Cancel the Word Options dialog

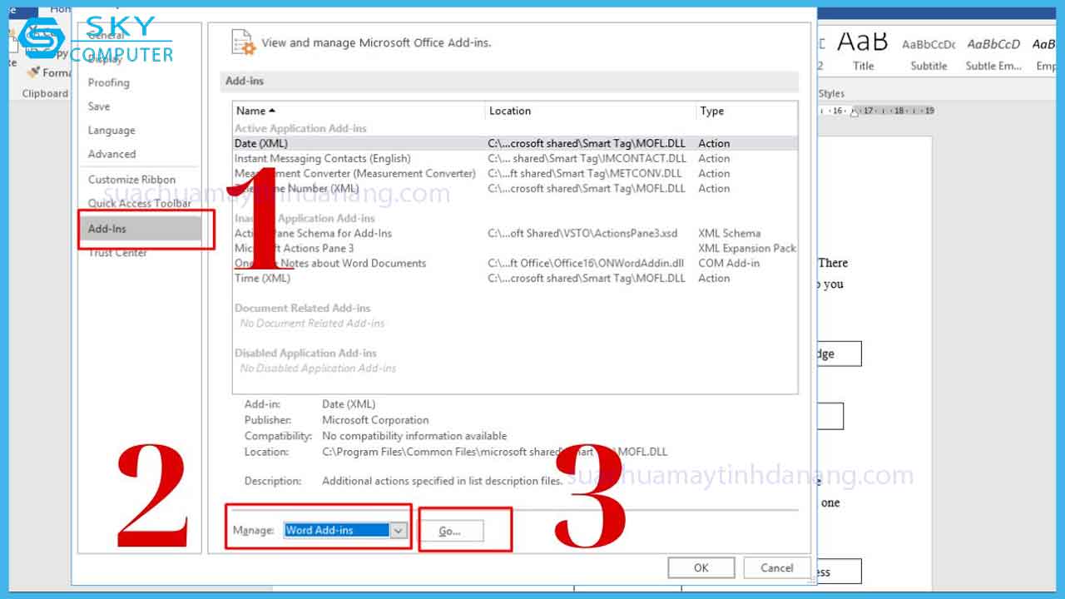coord(776,568)
